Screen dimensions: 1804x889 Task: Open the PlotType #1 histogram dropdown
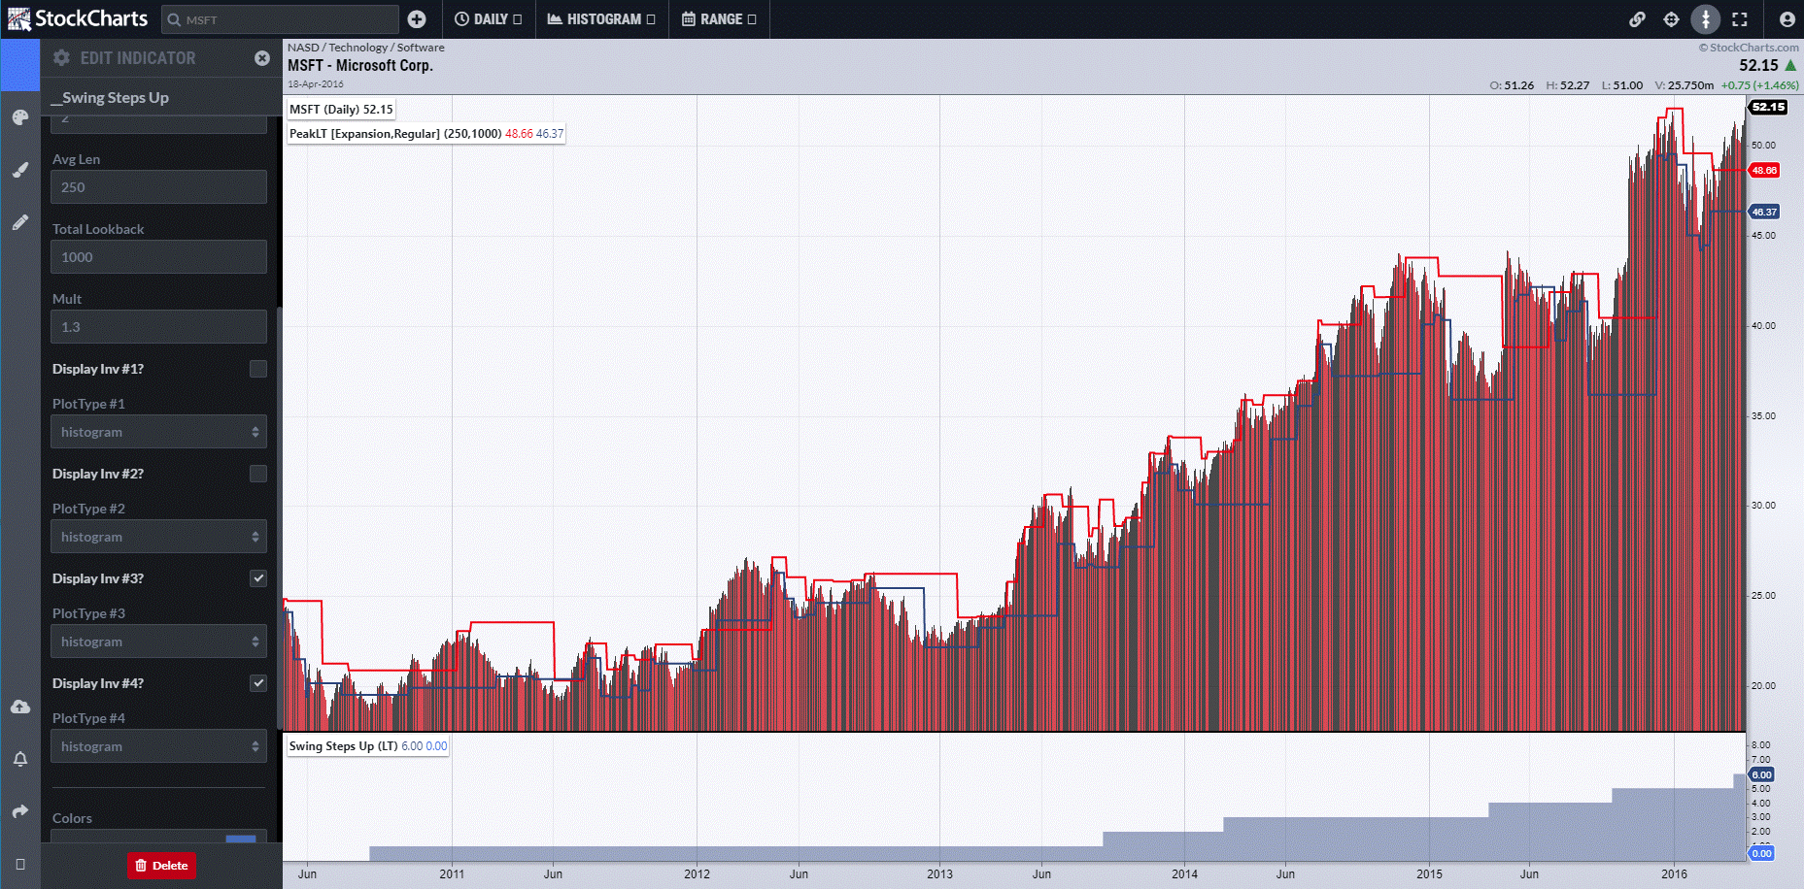click(x=158, y=432)
